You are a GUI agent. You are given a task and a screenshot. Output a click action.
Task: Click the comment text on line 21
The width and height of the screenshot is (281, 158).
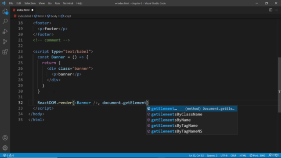point(51,40)
